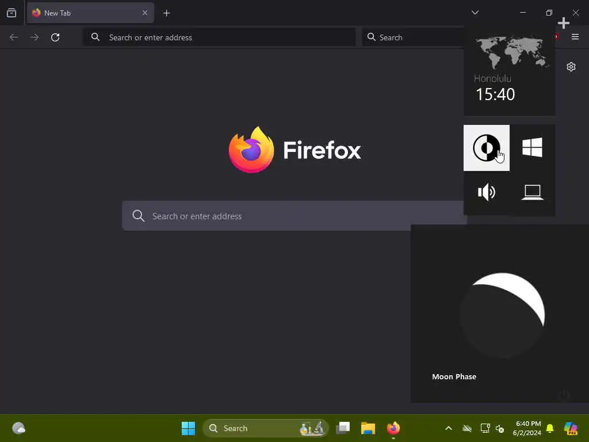The image size is (589, 442).
Task: Click the cloud sync-off tray icon
Action: (x=467, y=428)
